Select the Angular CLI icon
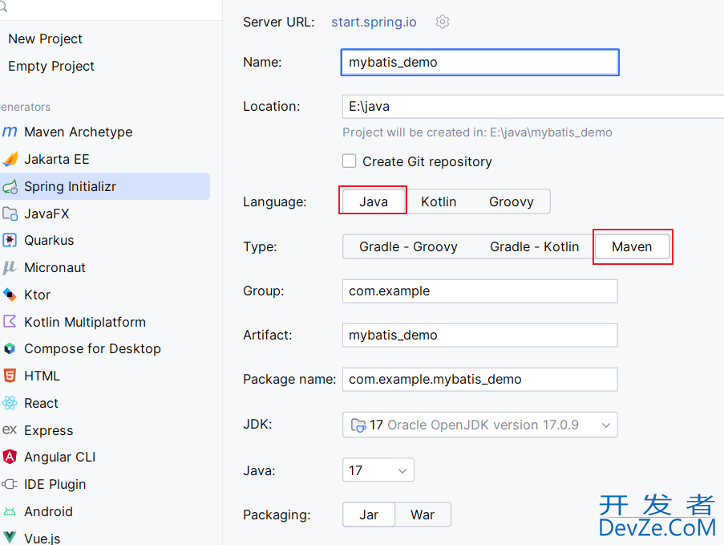 click(x=10, y=457)
